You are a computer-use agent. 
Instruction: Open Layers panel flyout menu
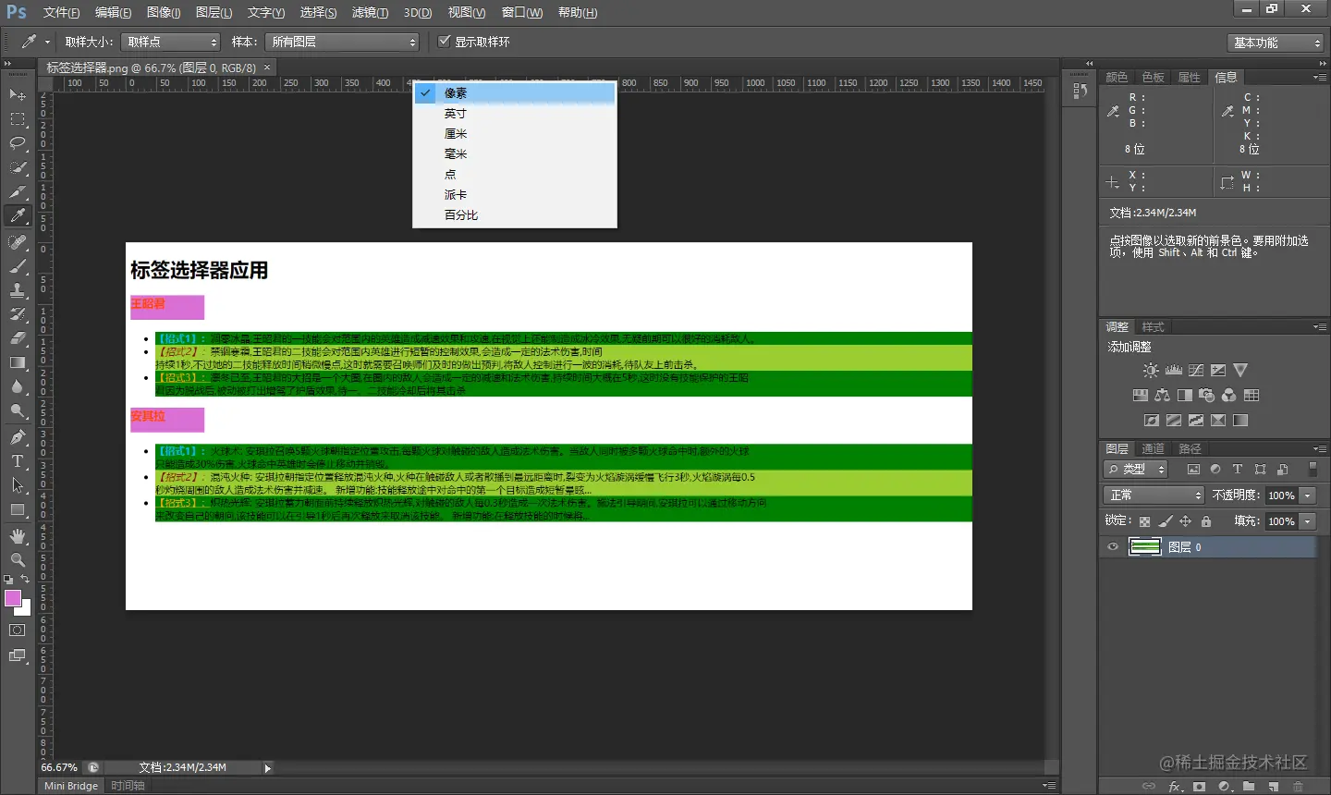(x=1320, y=448)
